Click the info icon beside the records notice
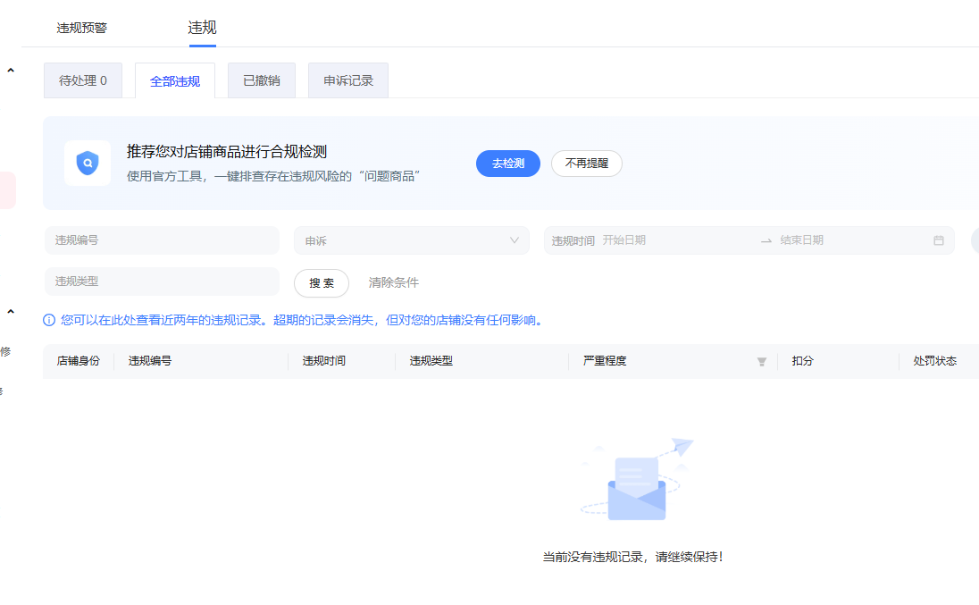The height and width of the screenshot is (605, 979). (49, 320)
